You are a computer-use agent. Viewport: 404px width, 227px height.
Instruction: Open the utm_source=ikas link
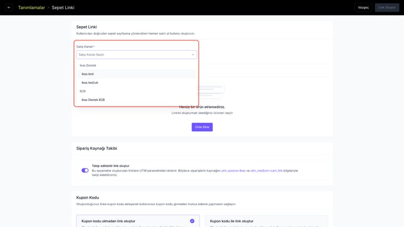[233, 171]
